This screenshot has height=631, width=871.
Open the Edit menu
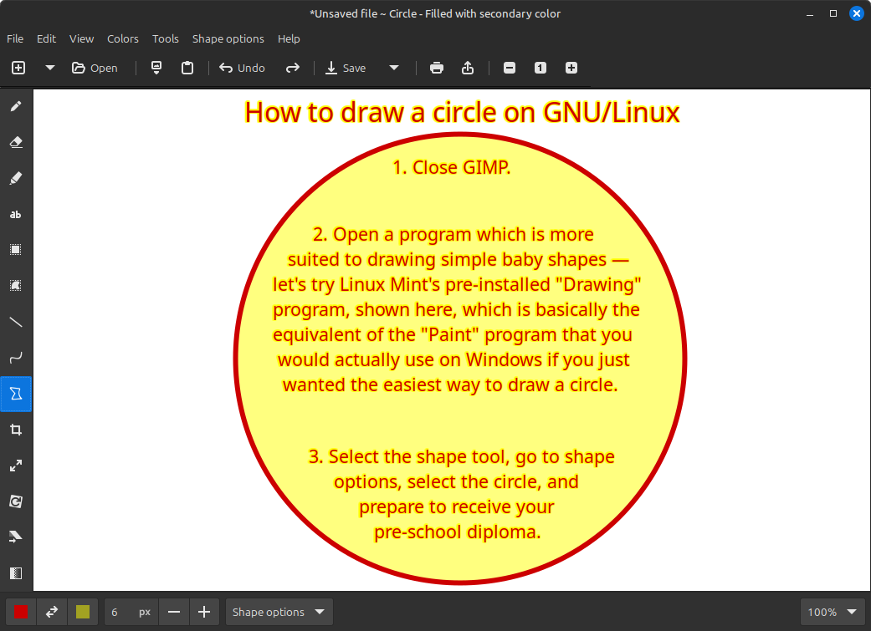tap(46, 38)
